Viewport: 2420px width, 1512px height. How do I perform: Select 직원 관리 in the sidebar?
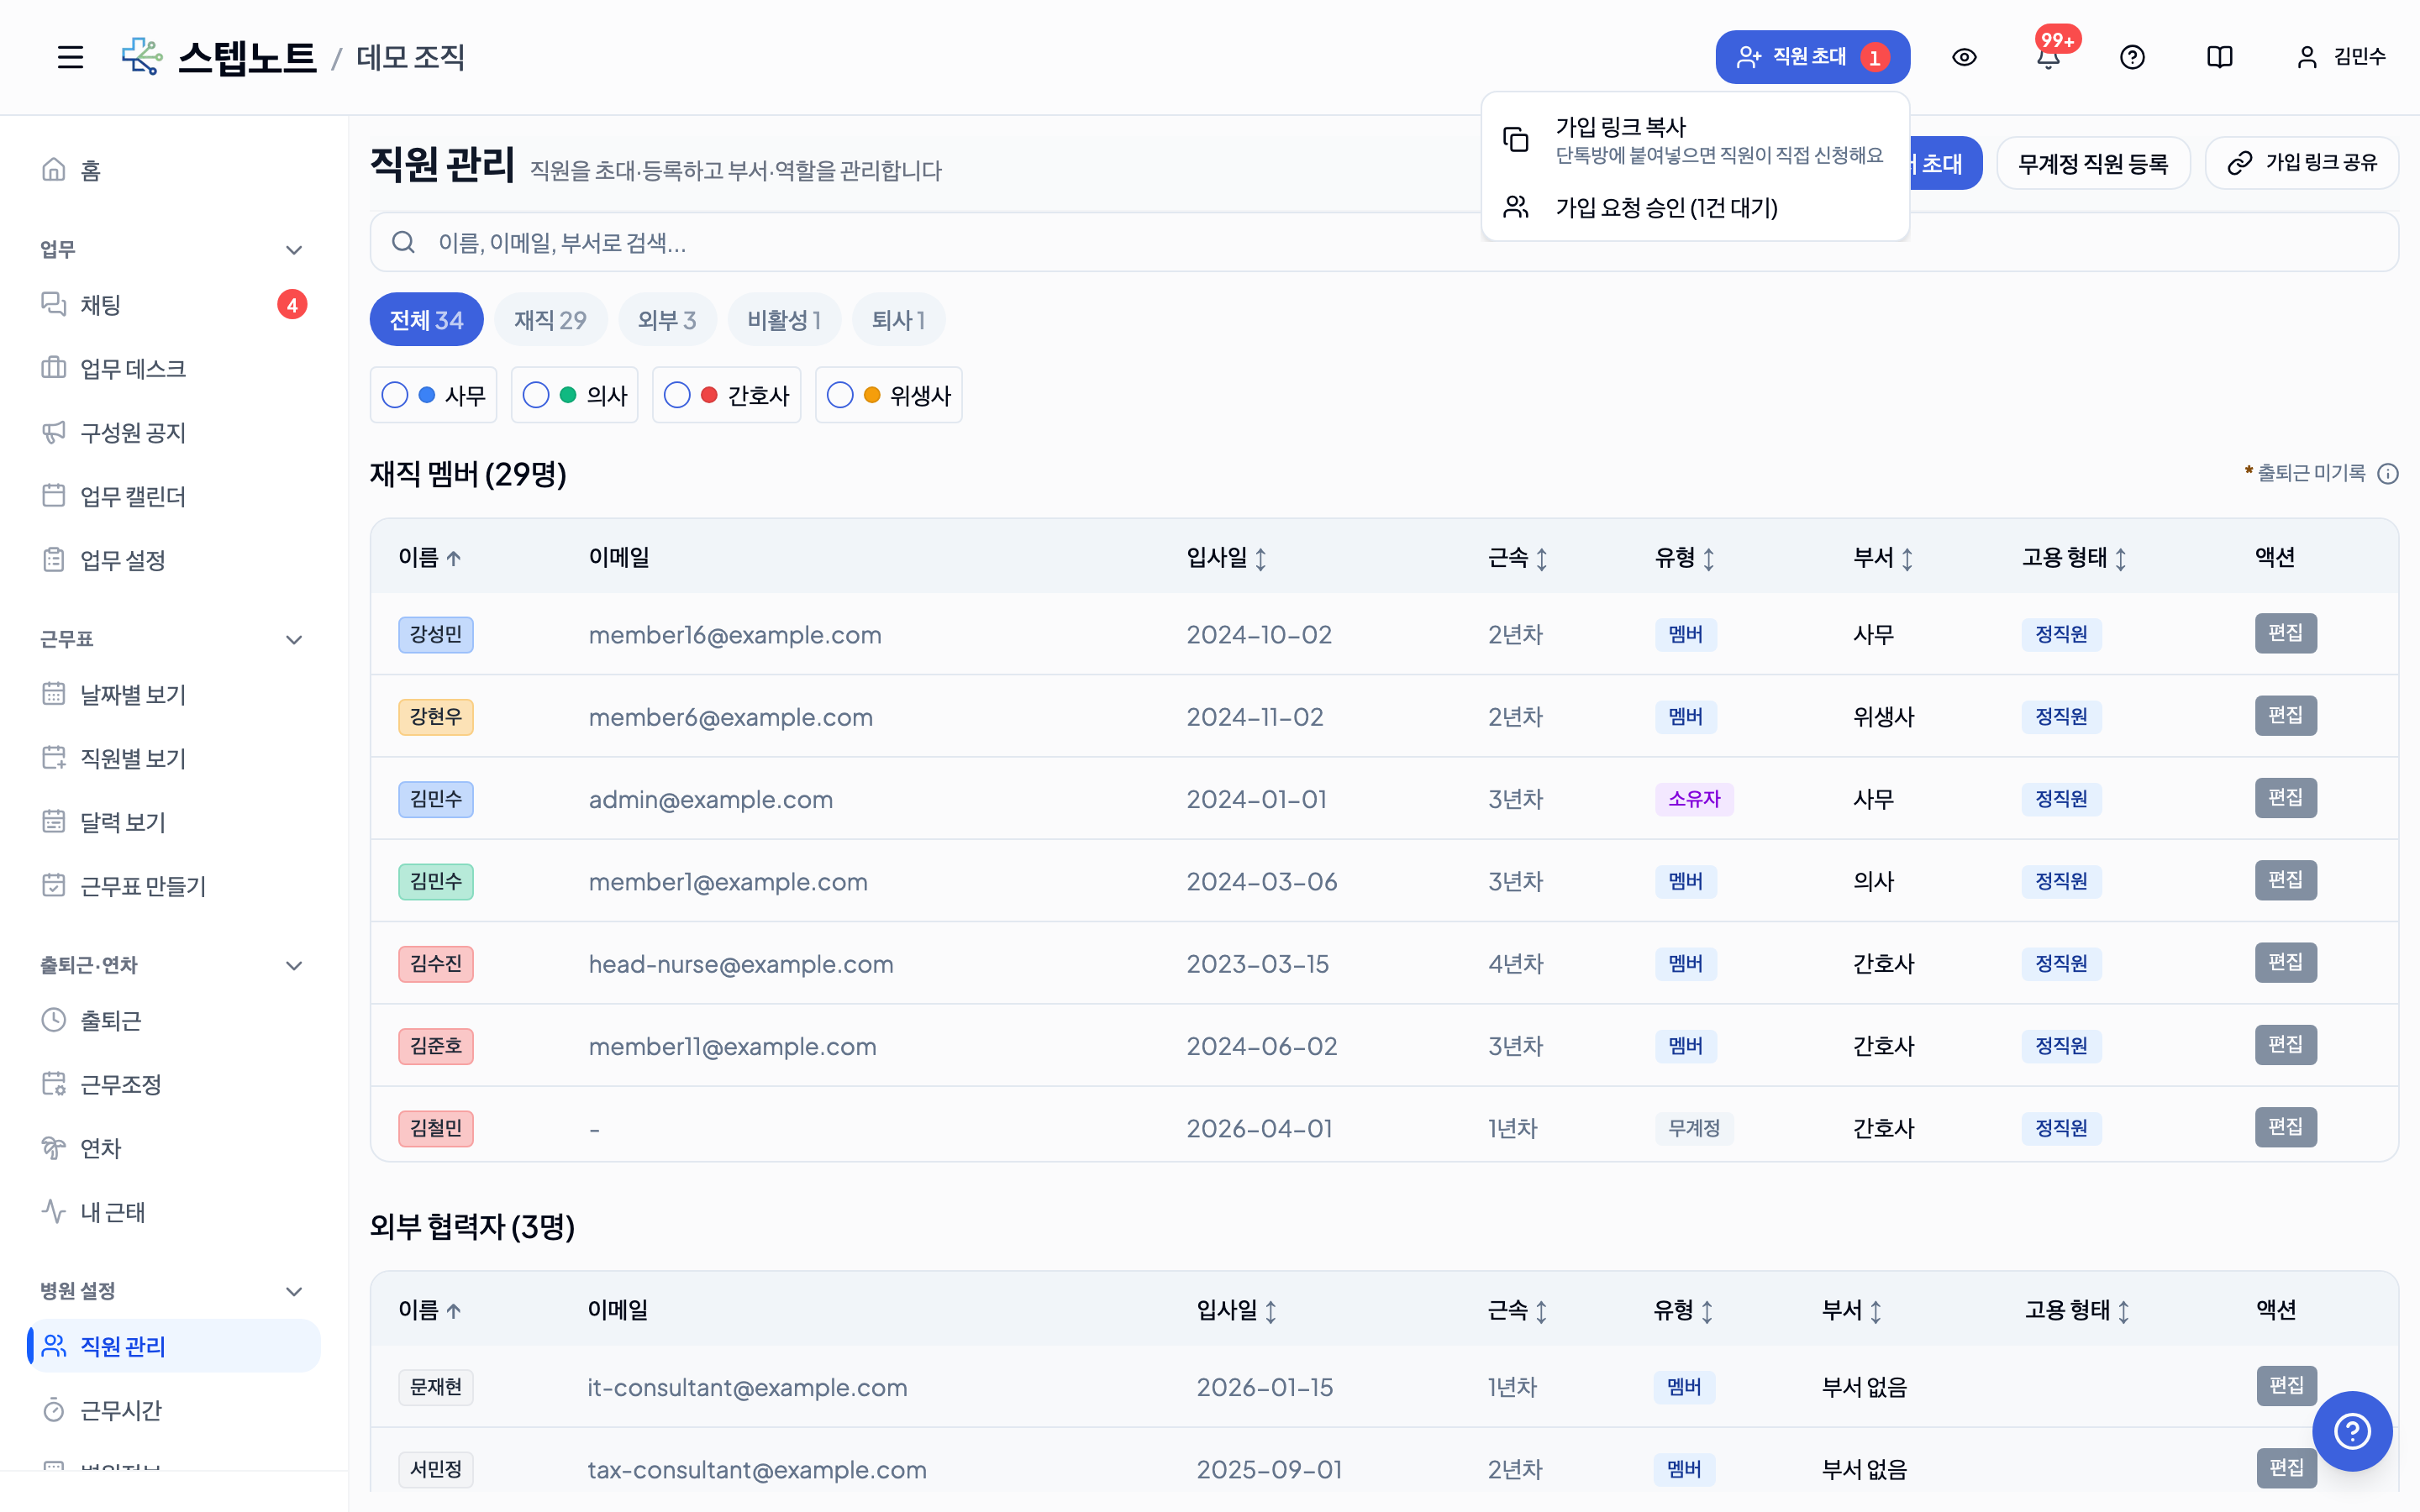[x=174, y=1346]
